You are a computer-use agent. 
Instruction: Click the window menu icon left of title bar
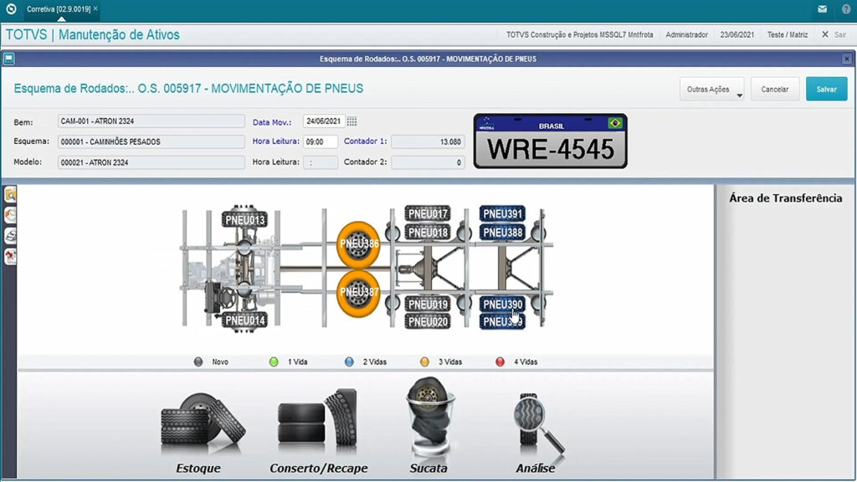coord(8,59)
